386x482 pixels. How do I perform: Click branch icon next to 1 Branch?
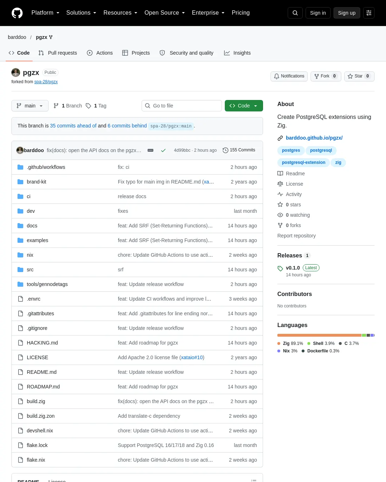(x=56, y=106)
